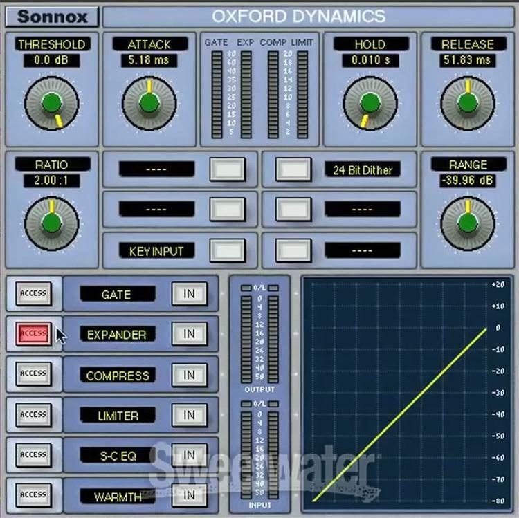
Task: Click the EXP gain reduction meter
Action: coord(246,95)
